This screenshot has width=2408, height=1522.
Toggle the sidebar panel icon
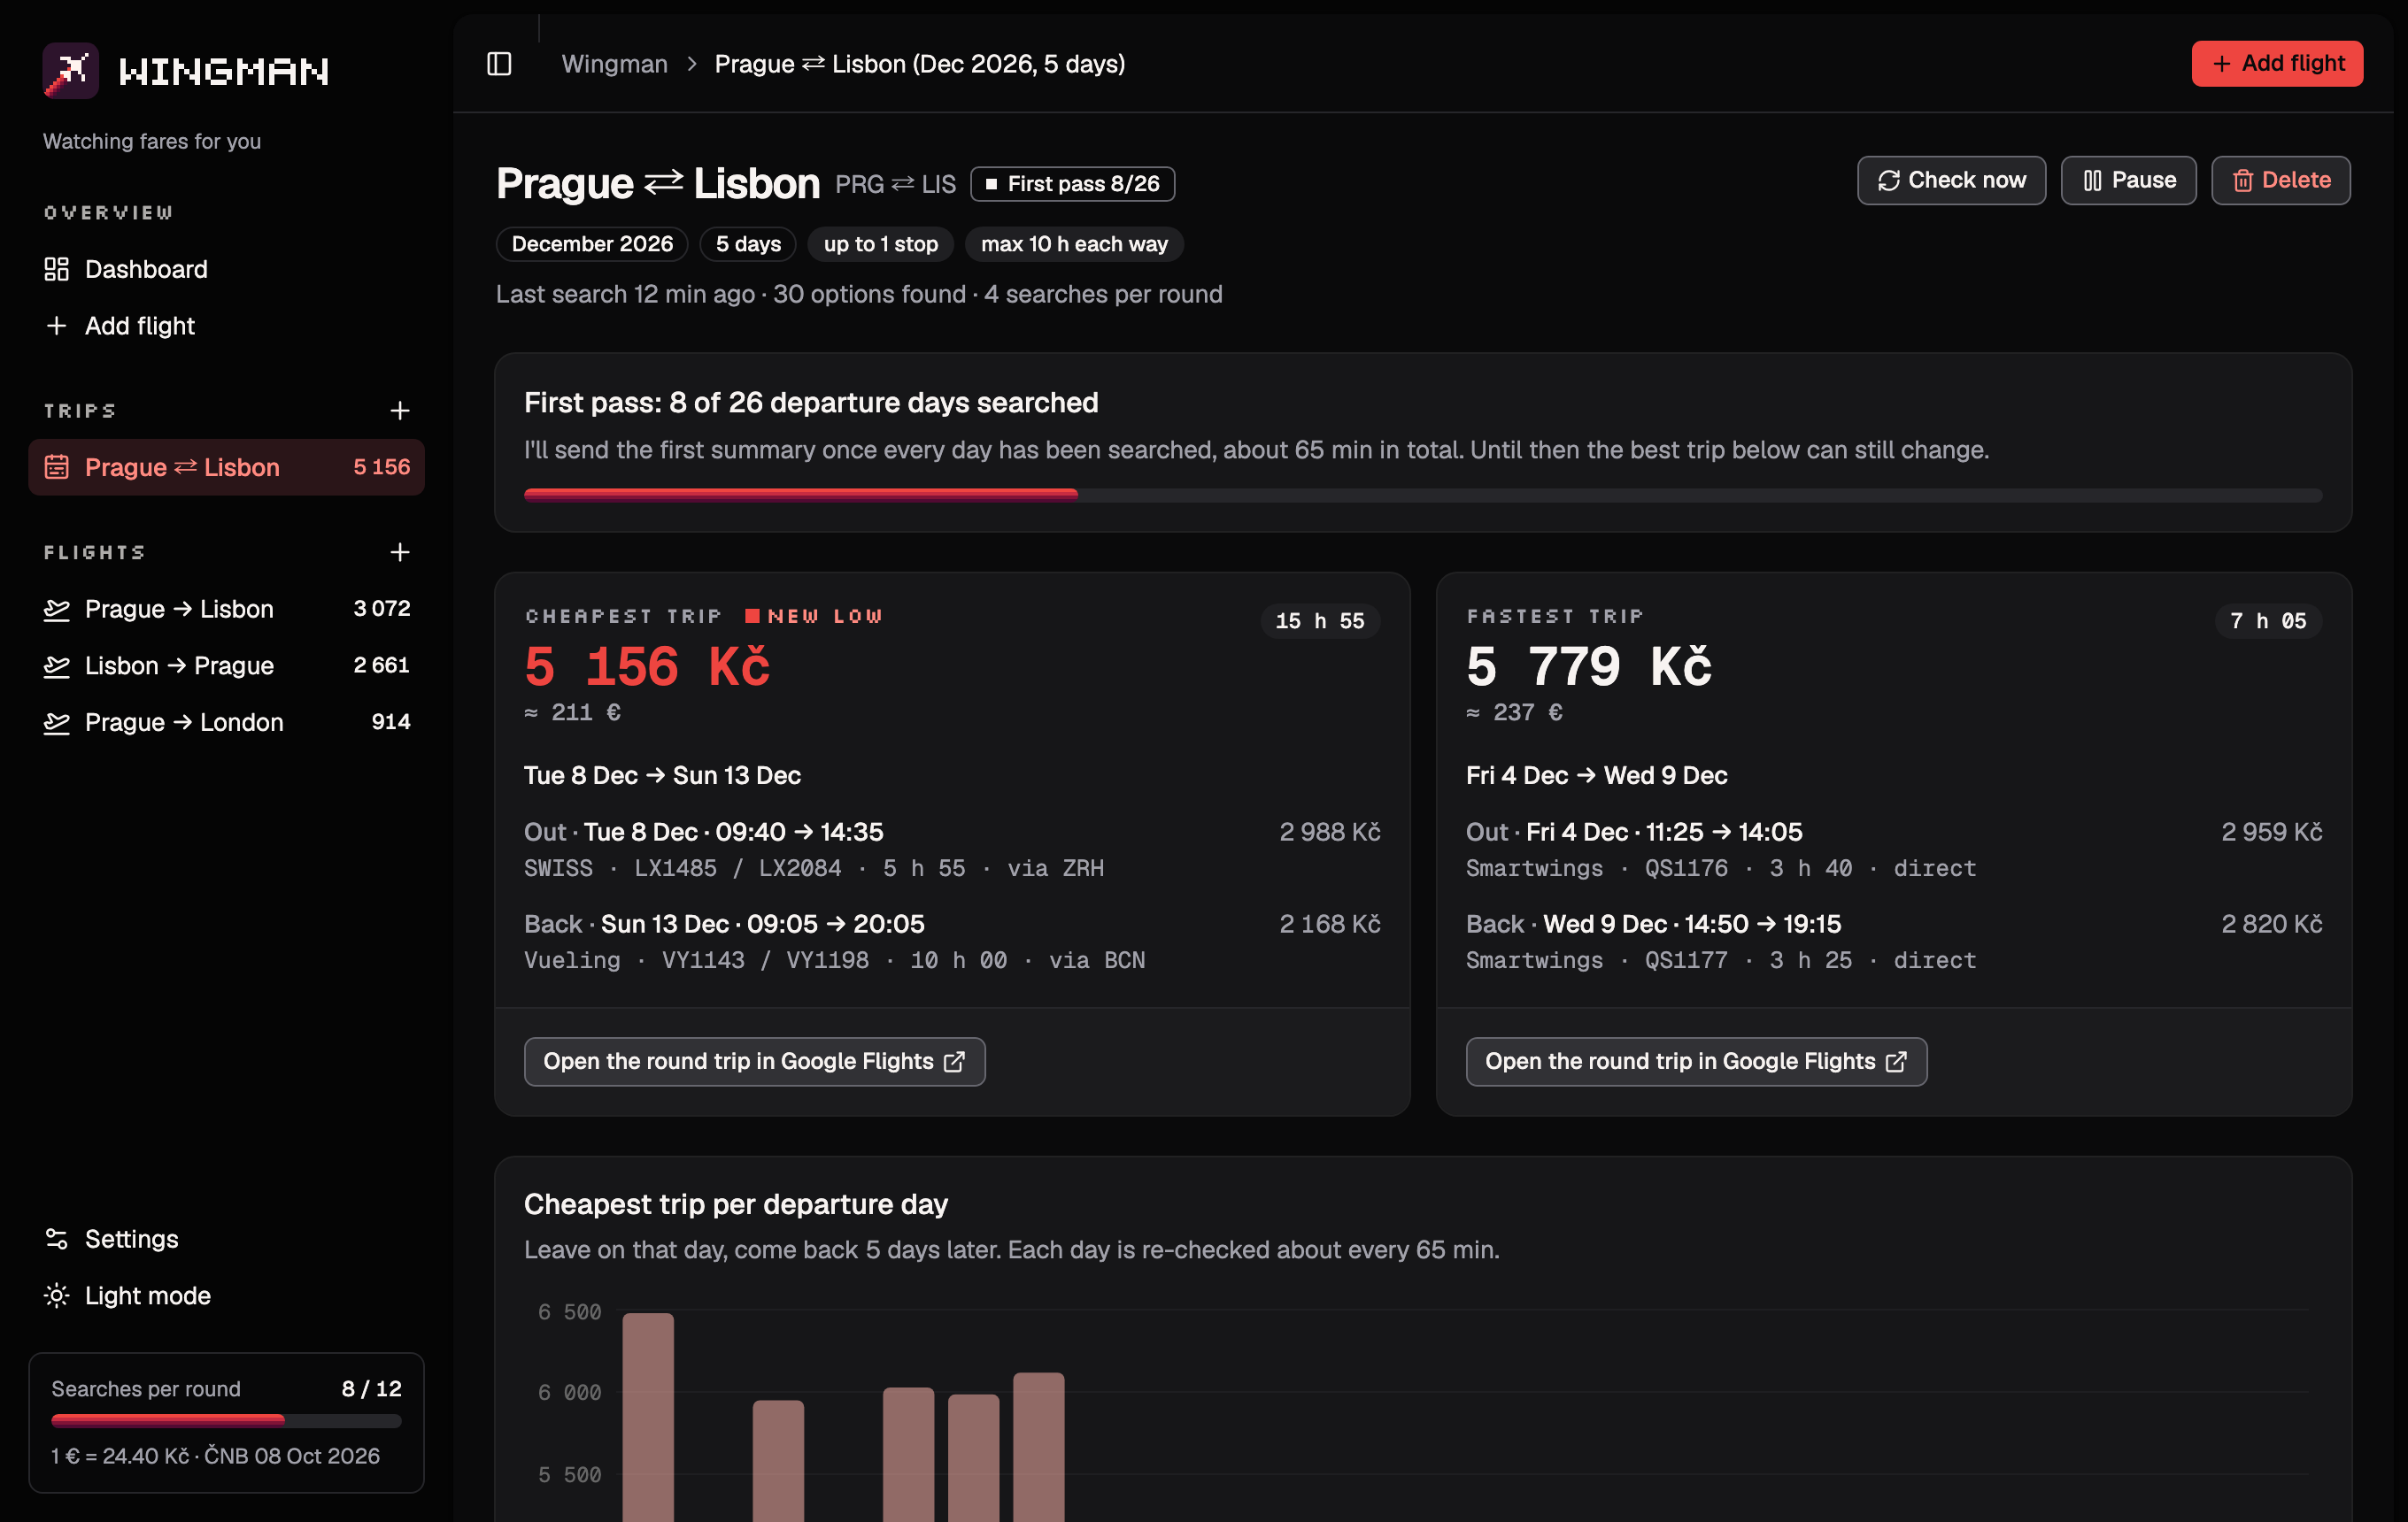[499, 64]
